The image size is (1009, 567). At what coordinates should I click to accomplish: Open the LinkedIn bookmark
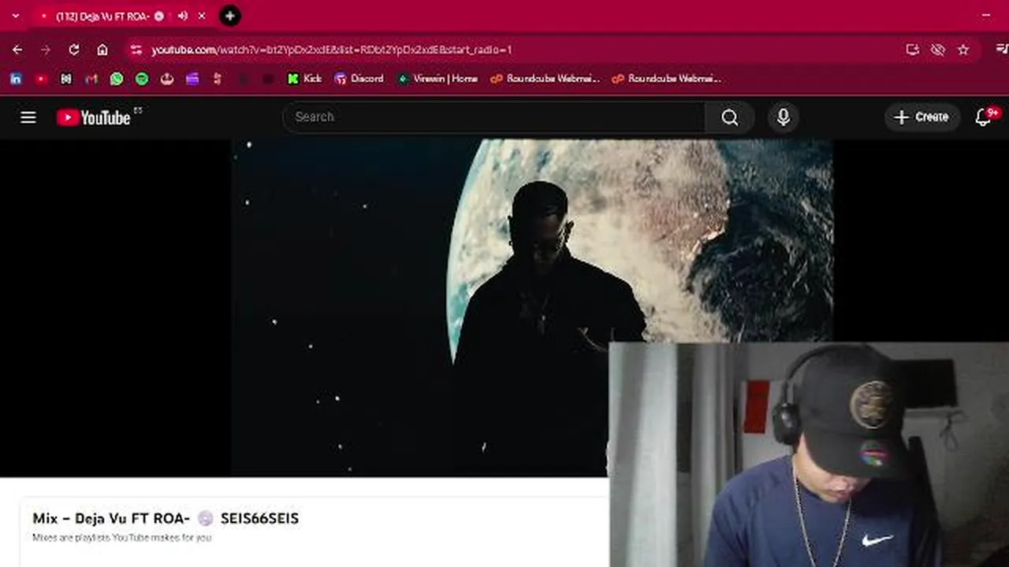[16, 79]
